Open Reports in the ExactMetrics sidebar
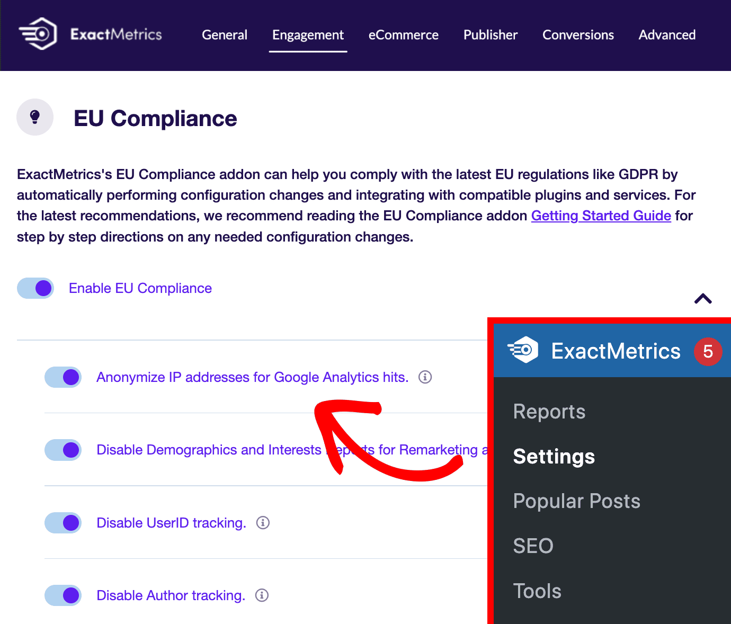This screenshot has width=731, height=624. point(549,412)
